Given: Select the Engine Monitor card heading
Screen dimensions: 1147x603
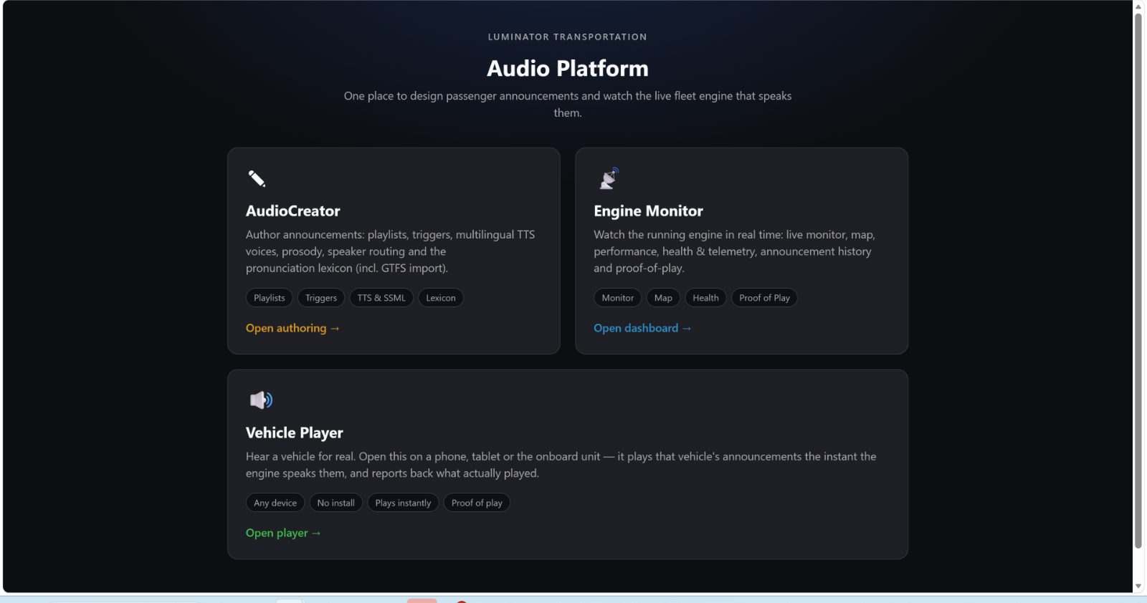Looking at the screenshot, I should point(648,211).
